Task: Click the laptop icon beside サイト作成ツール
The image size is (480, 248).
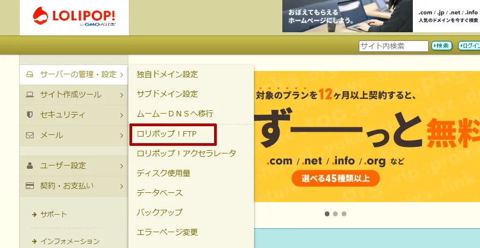Action: tap(30, 95)
